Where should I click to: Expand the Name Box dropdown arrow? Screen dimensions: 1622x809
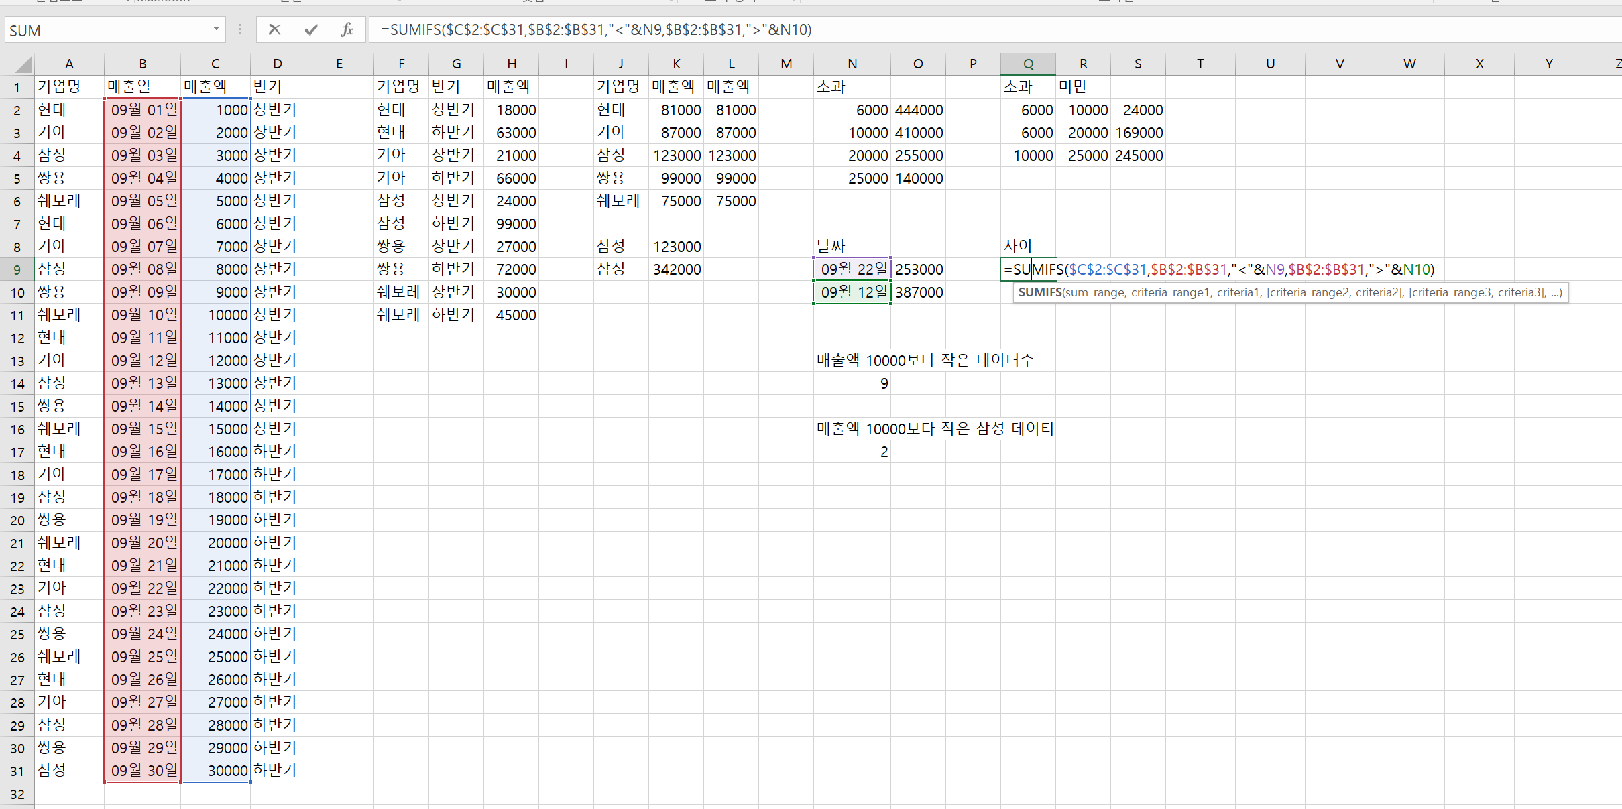[x=216, y=29]
